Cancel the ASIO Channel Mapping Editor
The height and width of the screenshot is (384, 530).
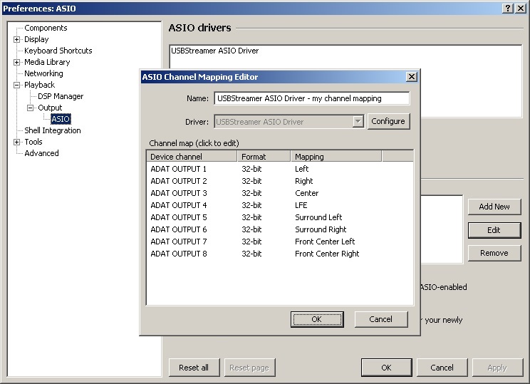click(x=381, y=320)
